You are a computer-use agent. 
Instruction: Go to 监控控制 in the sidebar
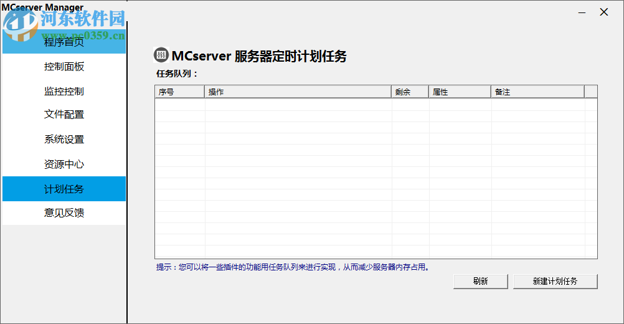(64, 91)
